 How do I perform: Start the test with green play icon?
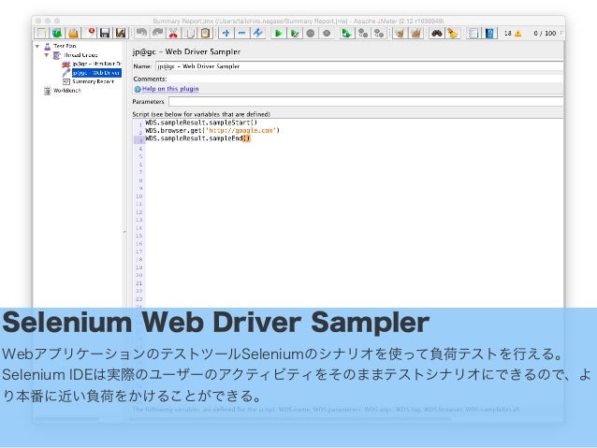tap(278, 34)
